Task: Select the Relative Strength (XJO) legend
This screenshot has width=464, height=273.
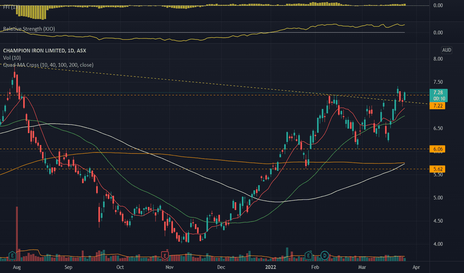Action: (x=29, y=29)
